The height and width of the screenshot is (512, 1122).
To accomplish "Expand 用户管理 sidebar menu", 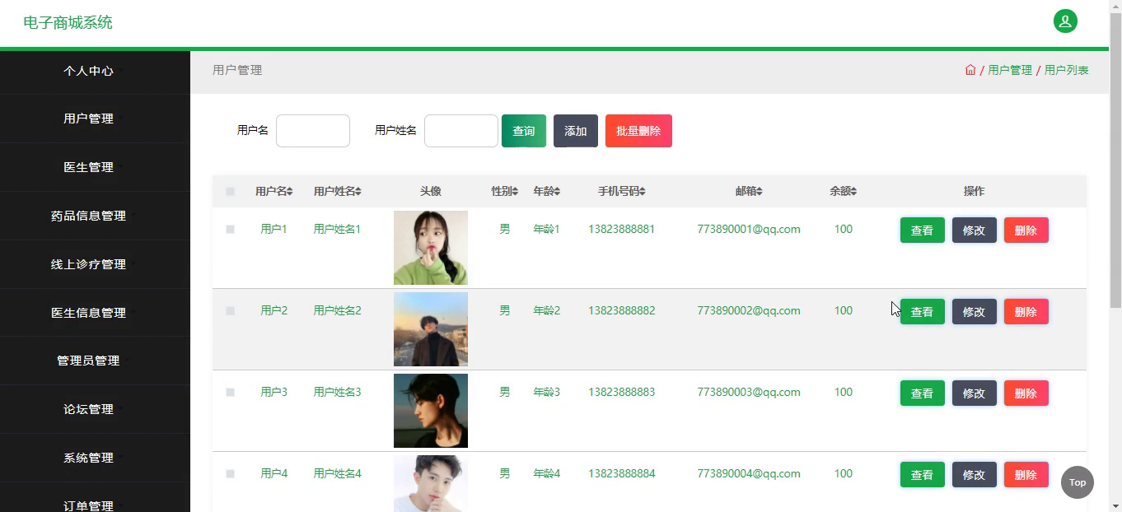I will 95,119.
